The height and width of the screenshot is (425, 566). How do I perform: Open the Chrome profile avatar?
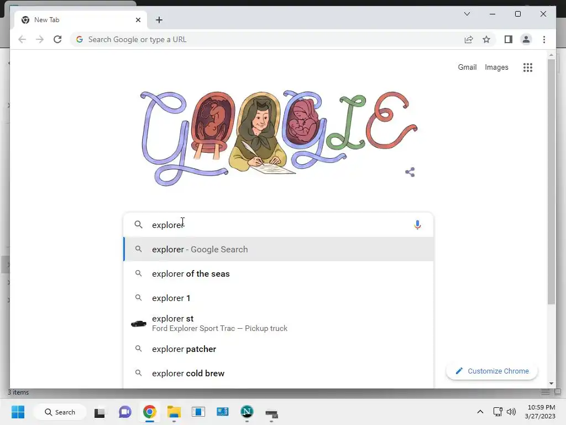pos(526,39)
